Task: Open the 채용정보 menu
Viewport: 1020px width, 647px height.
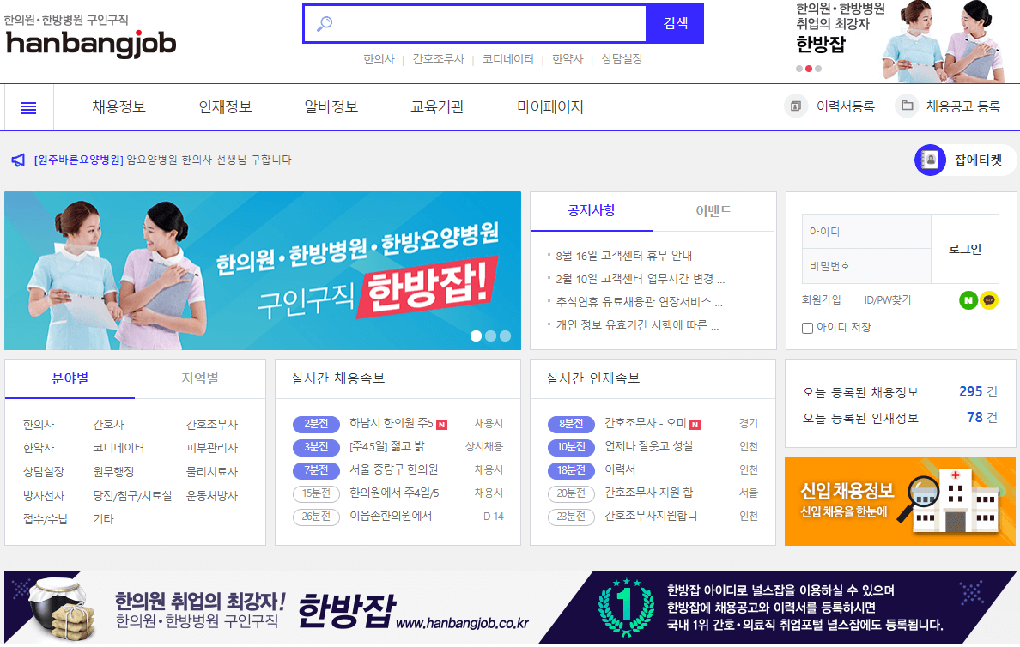Action: click(x=119, y=106)
